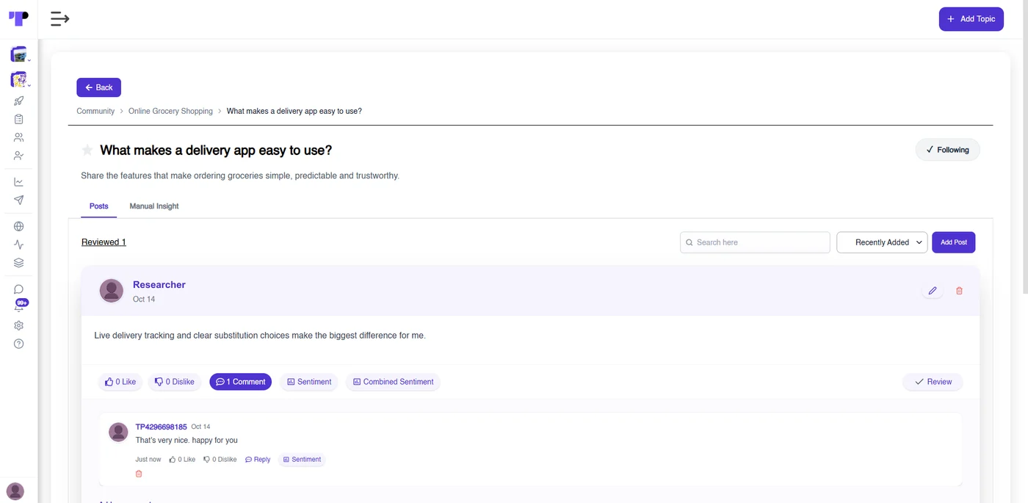This screenshot has width=1028, height=503.
Task: Go to Community breadcrumb
Action: [x=95, y=111]
